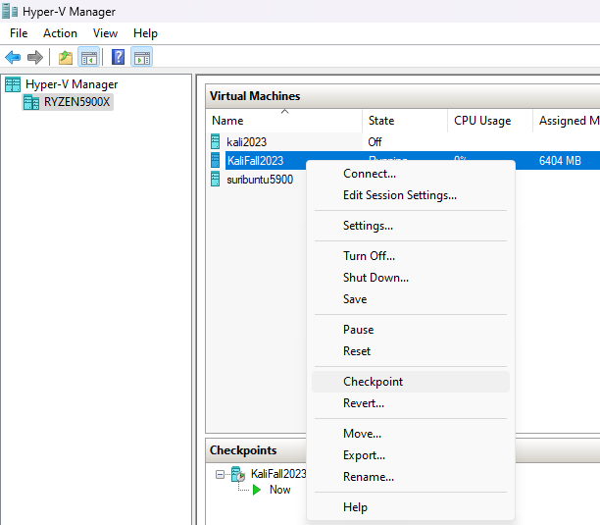Open Settings... from the context menu
The width and height of the screenshot is (600, 525).
coord(411,226)
